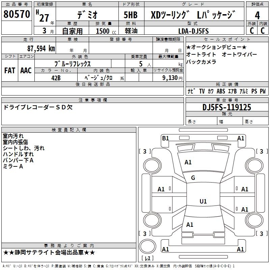Select the A1 scratch mark on hood
Image resolution: width=270 pixels, height=270 pixels.
pos(188,162)
